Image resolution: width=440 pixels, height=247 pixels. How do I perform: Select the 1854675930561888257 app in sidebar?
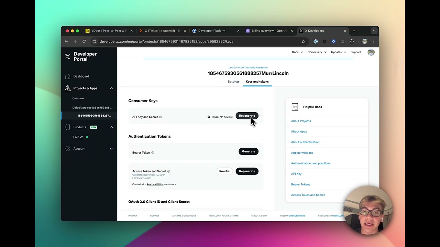(94, 116)
